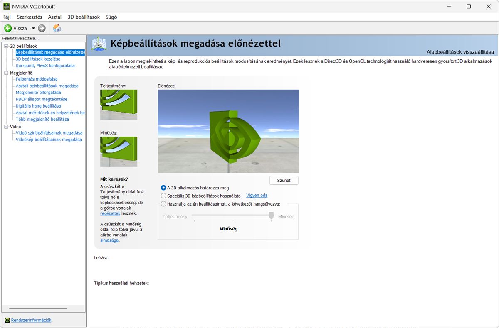Collapse the Videó tree node
Viewport: 499px width, 328px height.
(6, 127)
